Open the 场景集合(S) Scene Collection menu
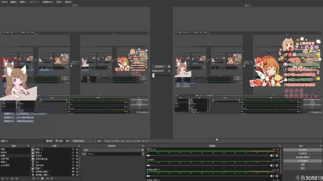The width and height of the screenshot is (323, 181). pos(48,2)
